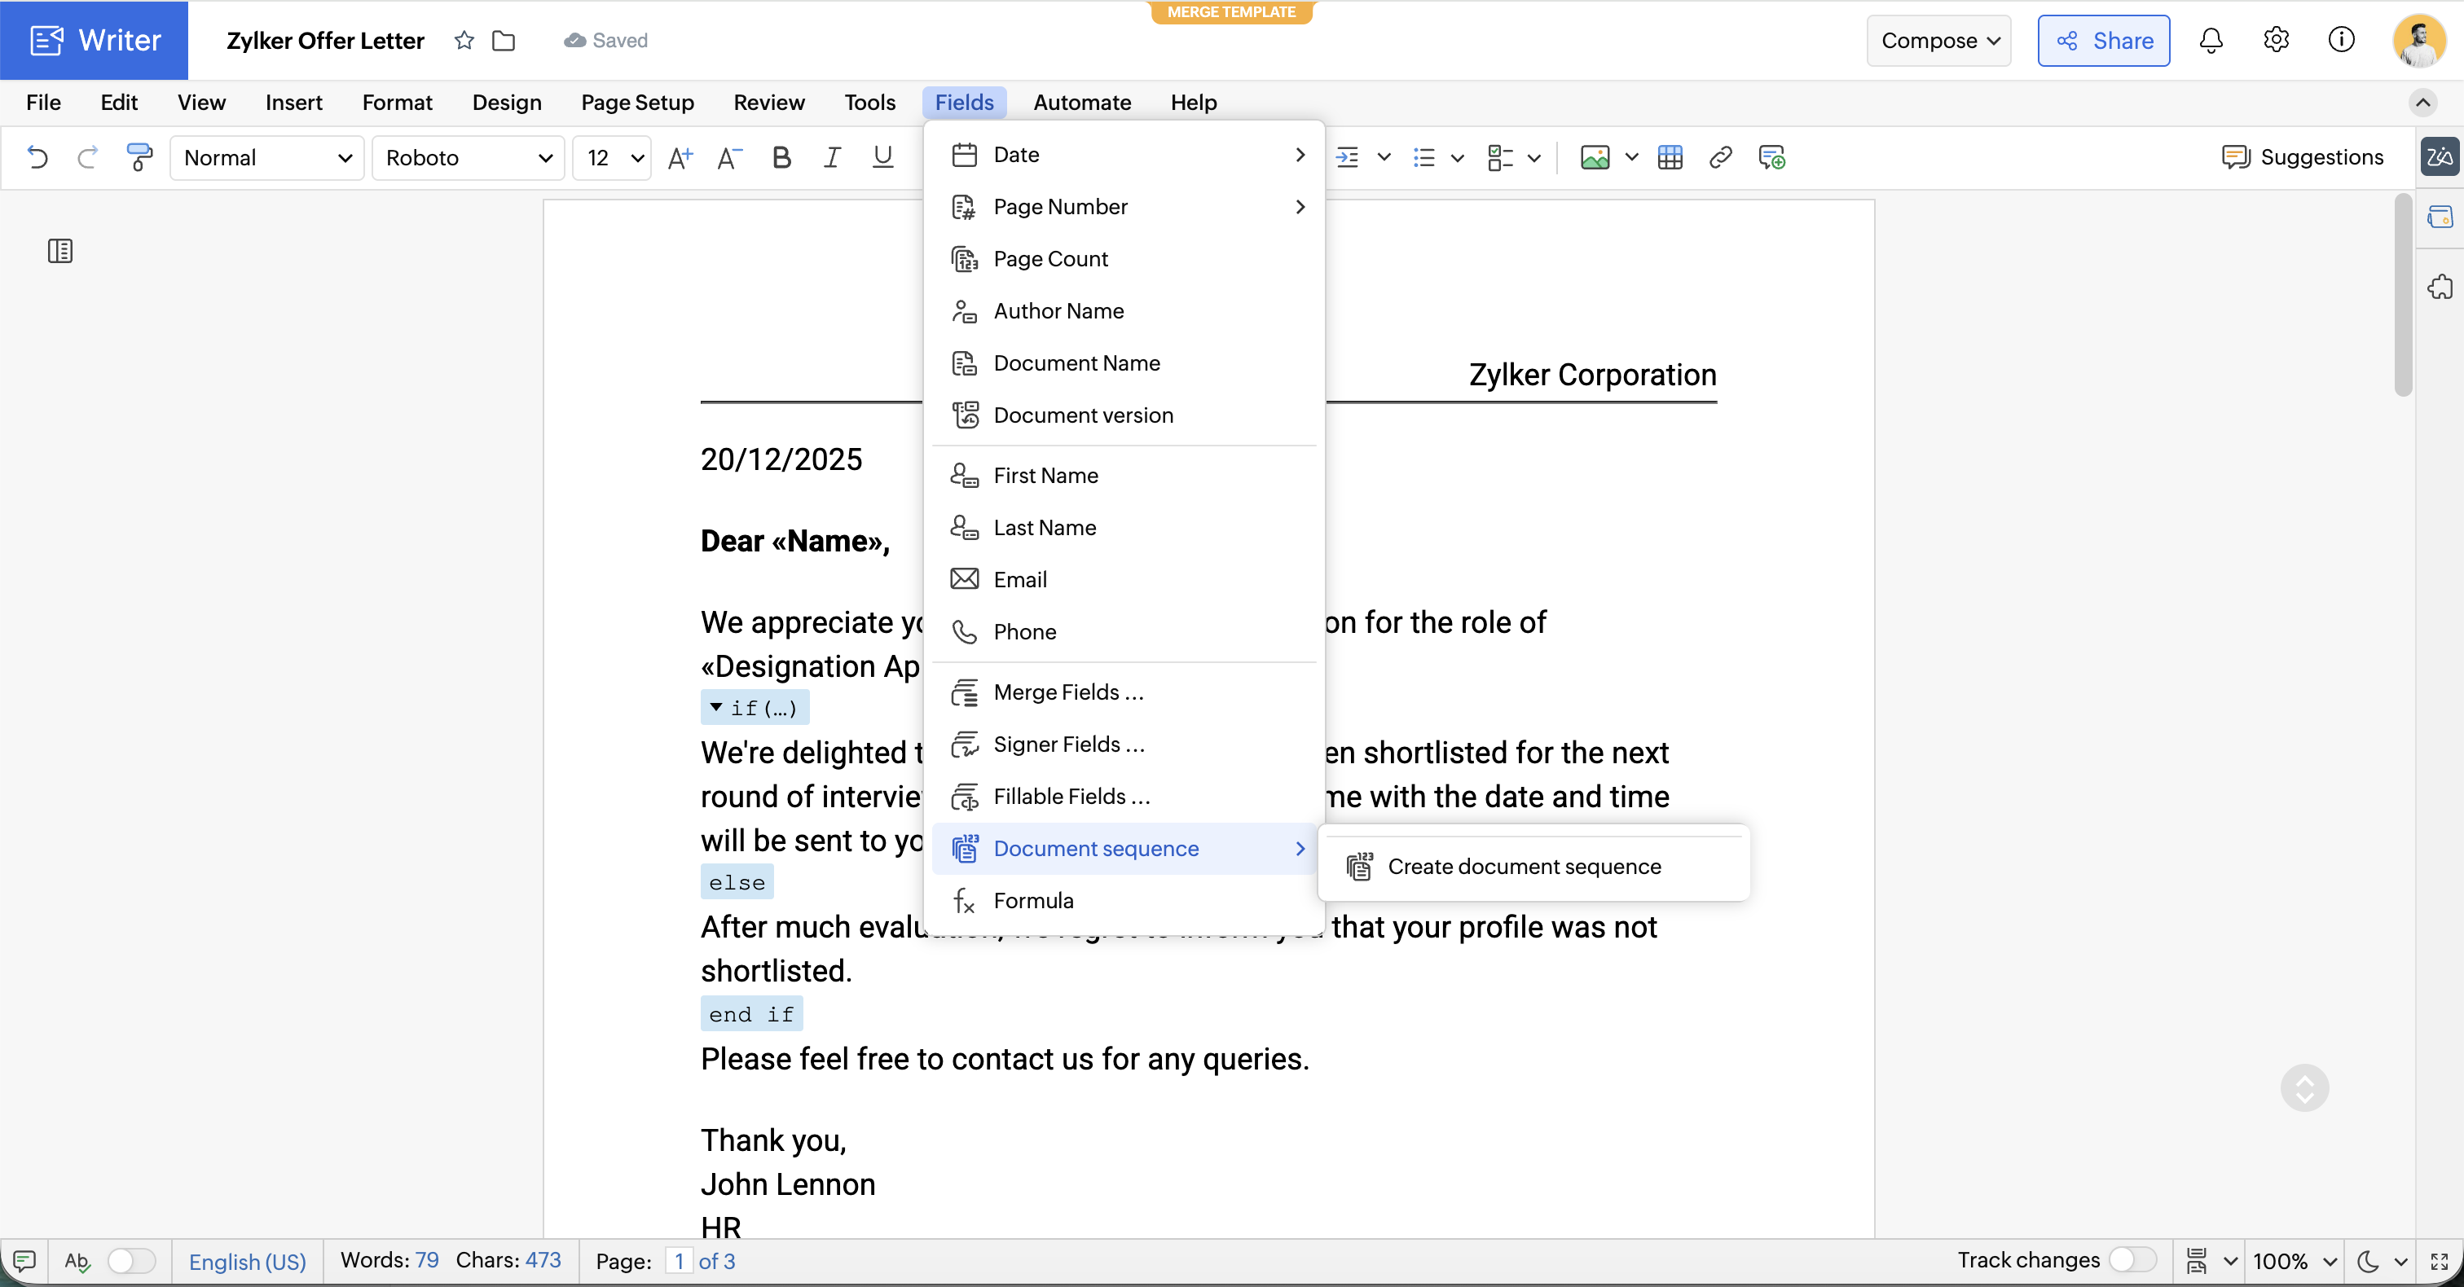
Task: Select Create document sequence
Action: point(1524,865)
